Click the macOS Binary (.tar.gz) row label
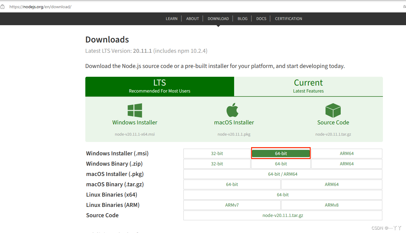The image size is (406, 233). point(115,184)
